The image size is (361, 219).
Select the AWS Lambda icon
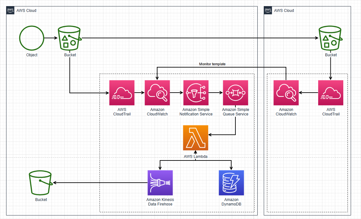(195, 138)
